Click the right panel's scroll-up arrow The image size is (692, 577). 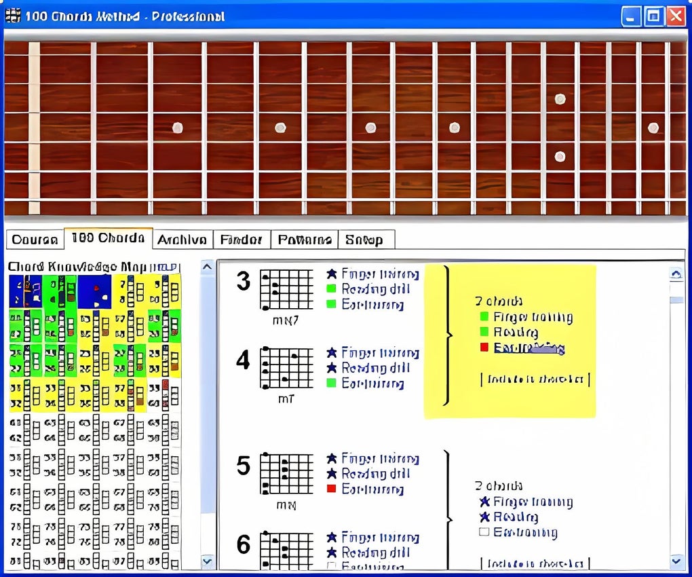click(x=676, y=272)
